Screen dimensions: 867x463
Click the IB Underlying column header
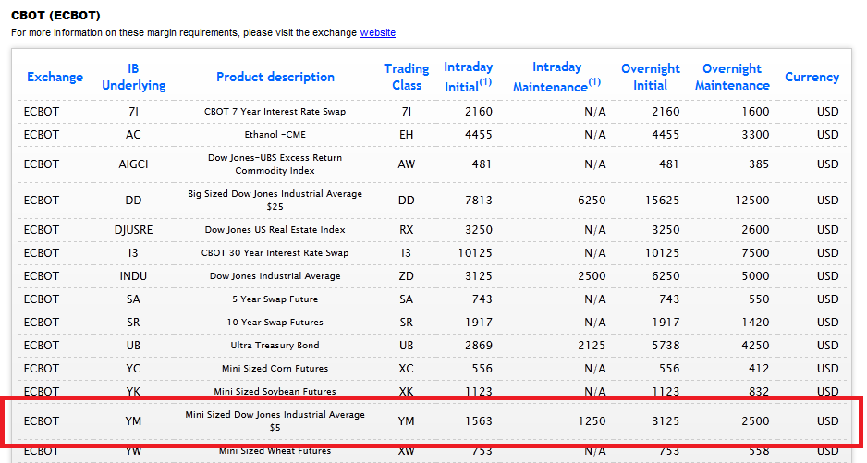pyautogui.click(x=133, y=77)
